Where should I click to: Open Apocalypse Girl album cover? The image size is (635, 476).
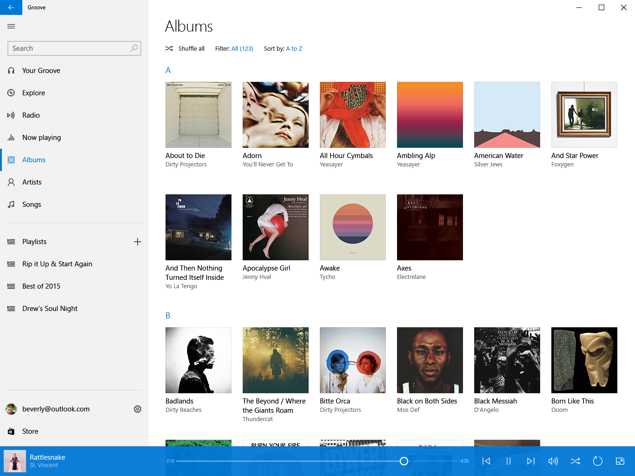276,227
